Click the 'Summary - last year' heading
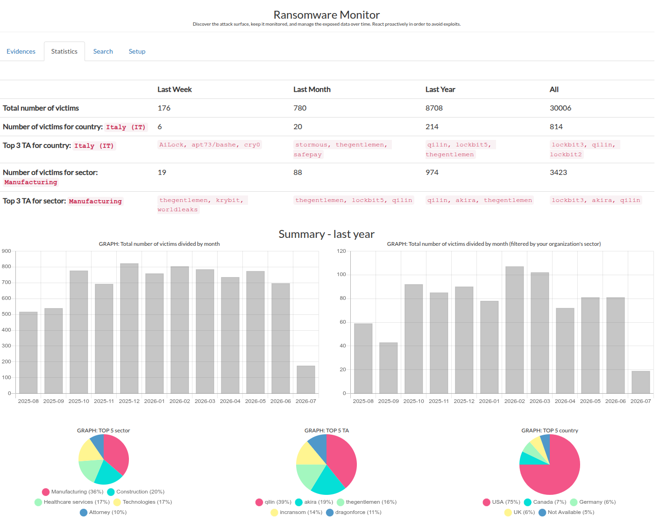The height and width of the screenshot is (521, 660). [x=326, y=234]
